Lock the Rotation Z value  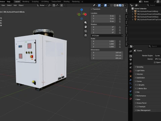120,33
